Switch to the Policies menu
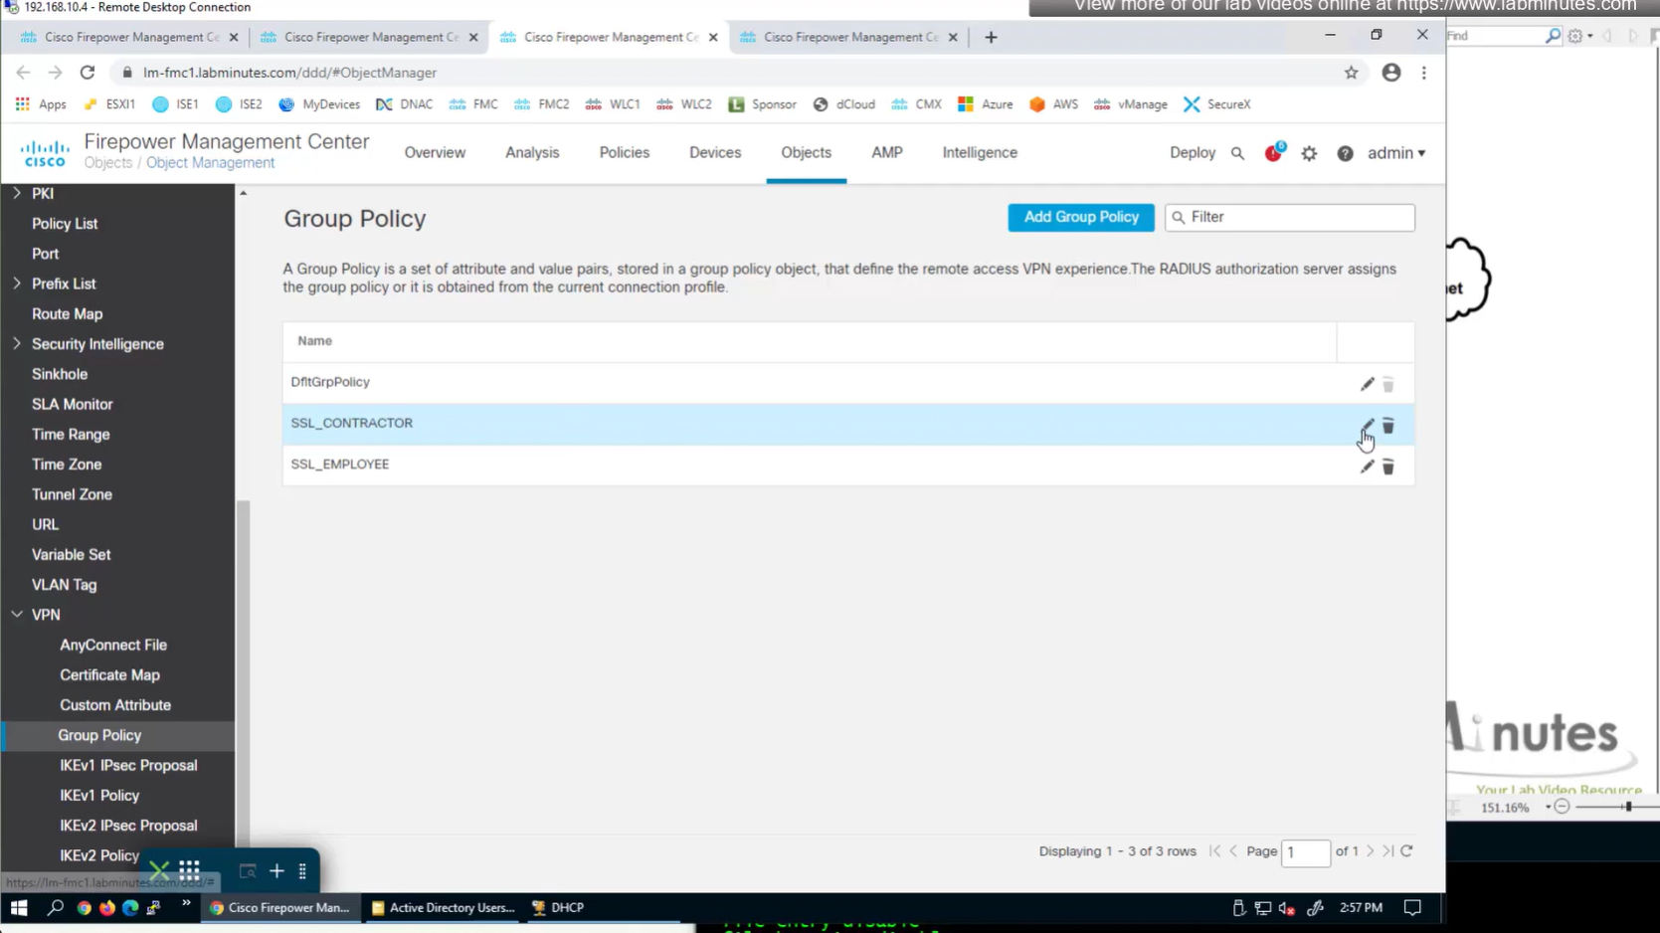 click(x=624, y=153)
